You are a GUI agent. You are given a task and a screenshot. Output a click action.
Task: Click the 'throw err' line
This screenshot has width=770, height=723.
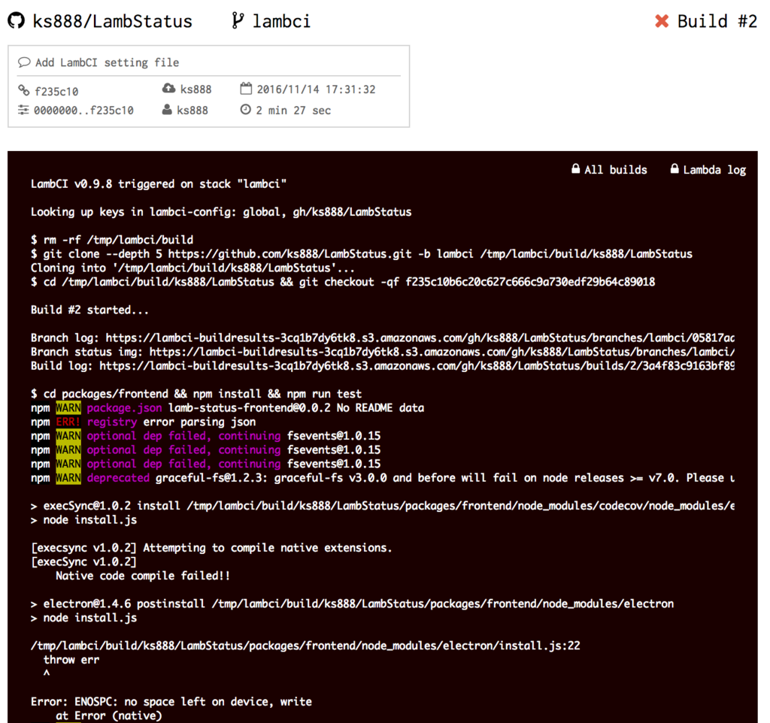(71, 660)
